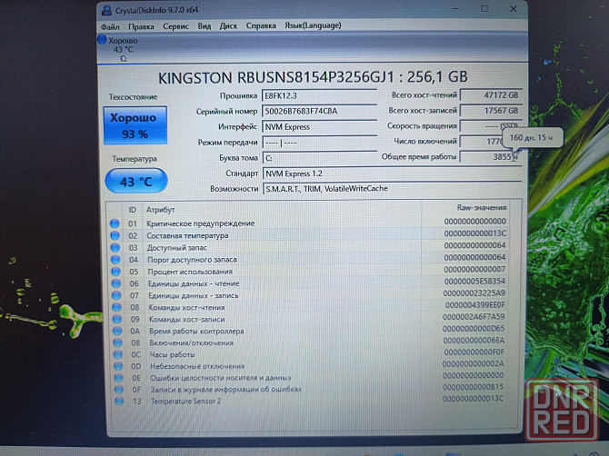Click status icon of Время работы контроллера row
This screenshot has height=456, width=609.
coord(117,331)
